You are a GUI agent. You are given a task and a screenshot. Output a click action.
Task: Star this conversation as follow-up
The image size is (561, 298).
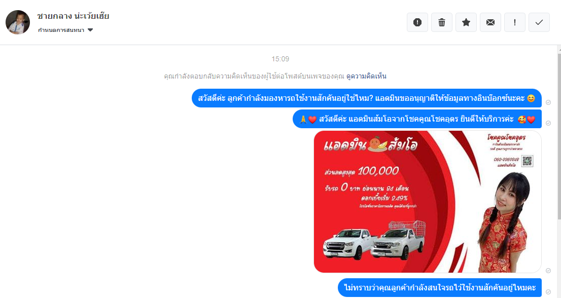pos(466,22)
